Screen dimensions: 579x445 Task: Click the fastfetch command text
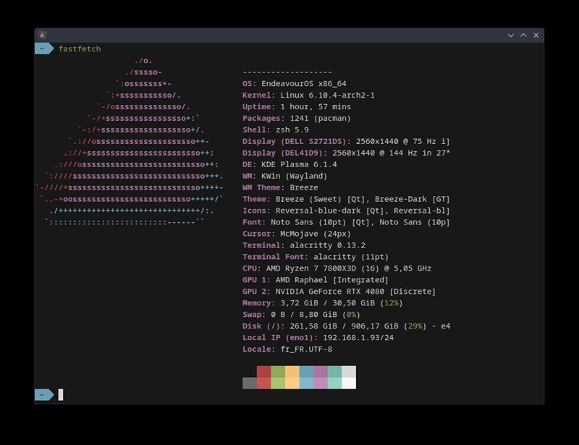click(x=80, y=48)
